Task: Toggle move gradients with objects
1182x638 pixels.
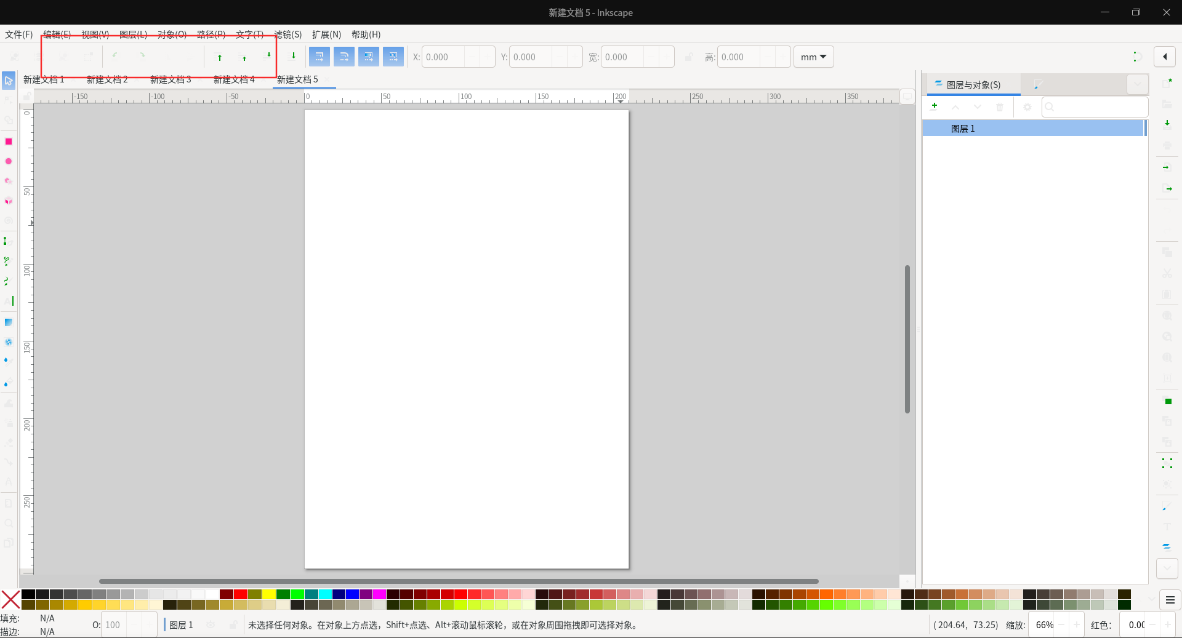Action: (x=369, y=57)
